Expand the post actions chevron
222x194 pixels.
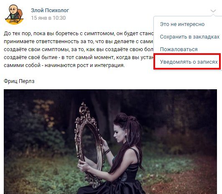213,11
